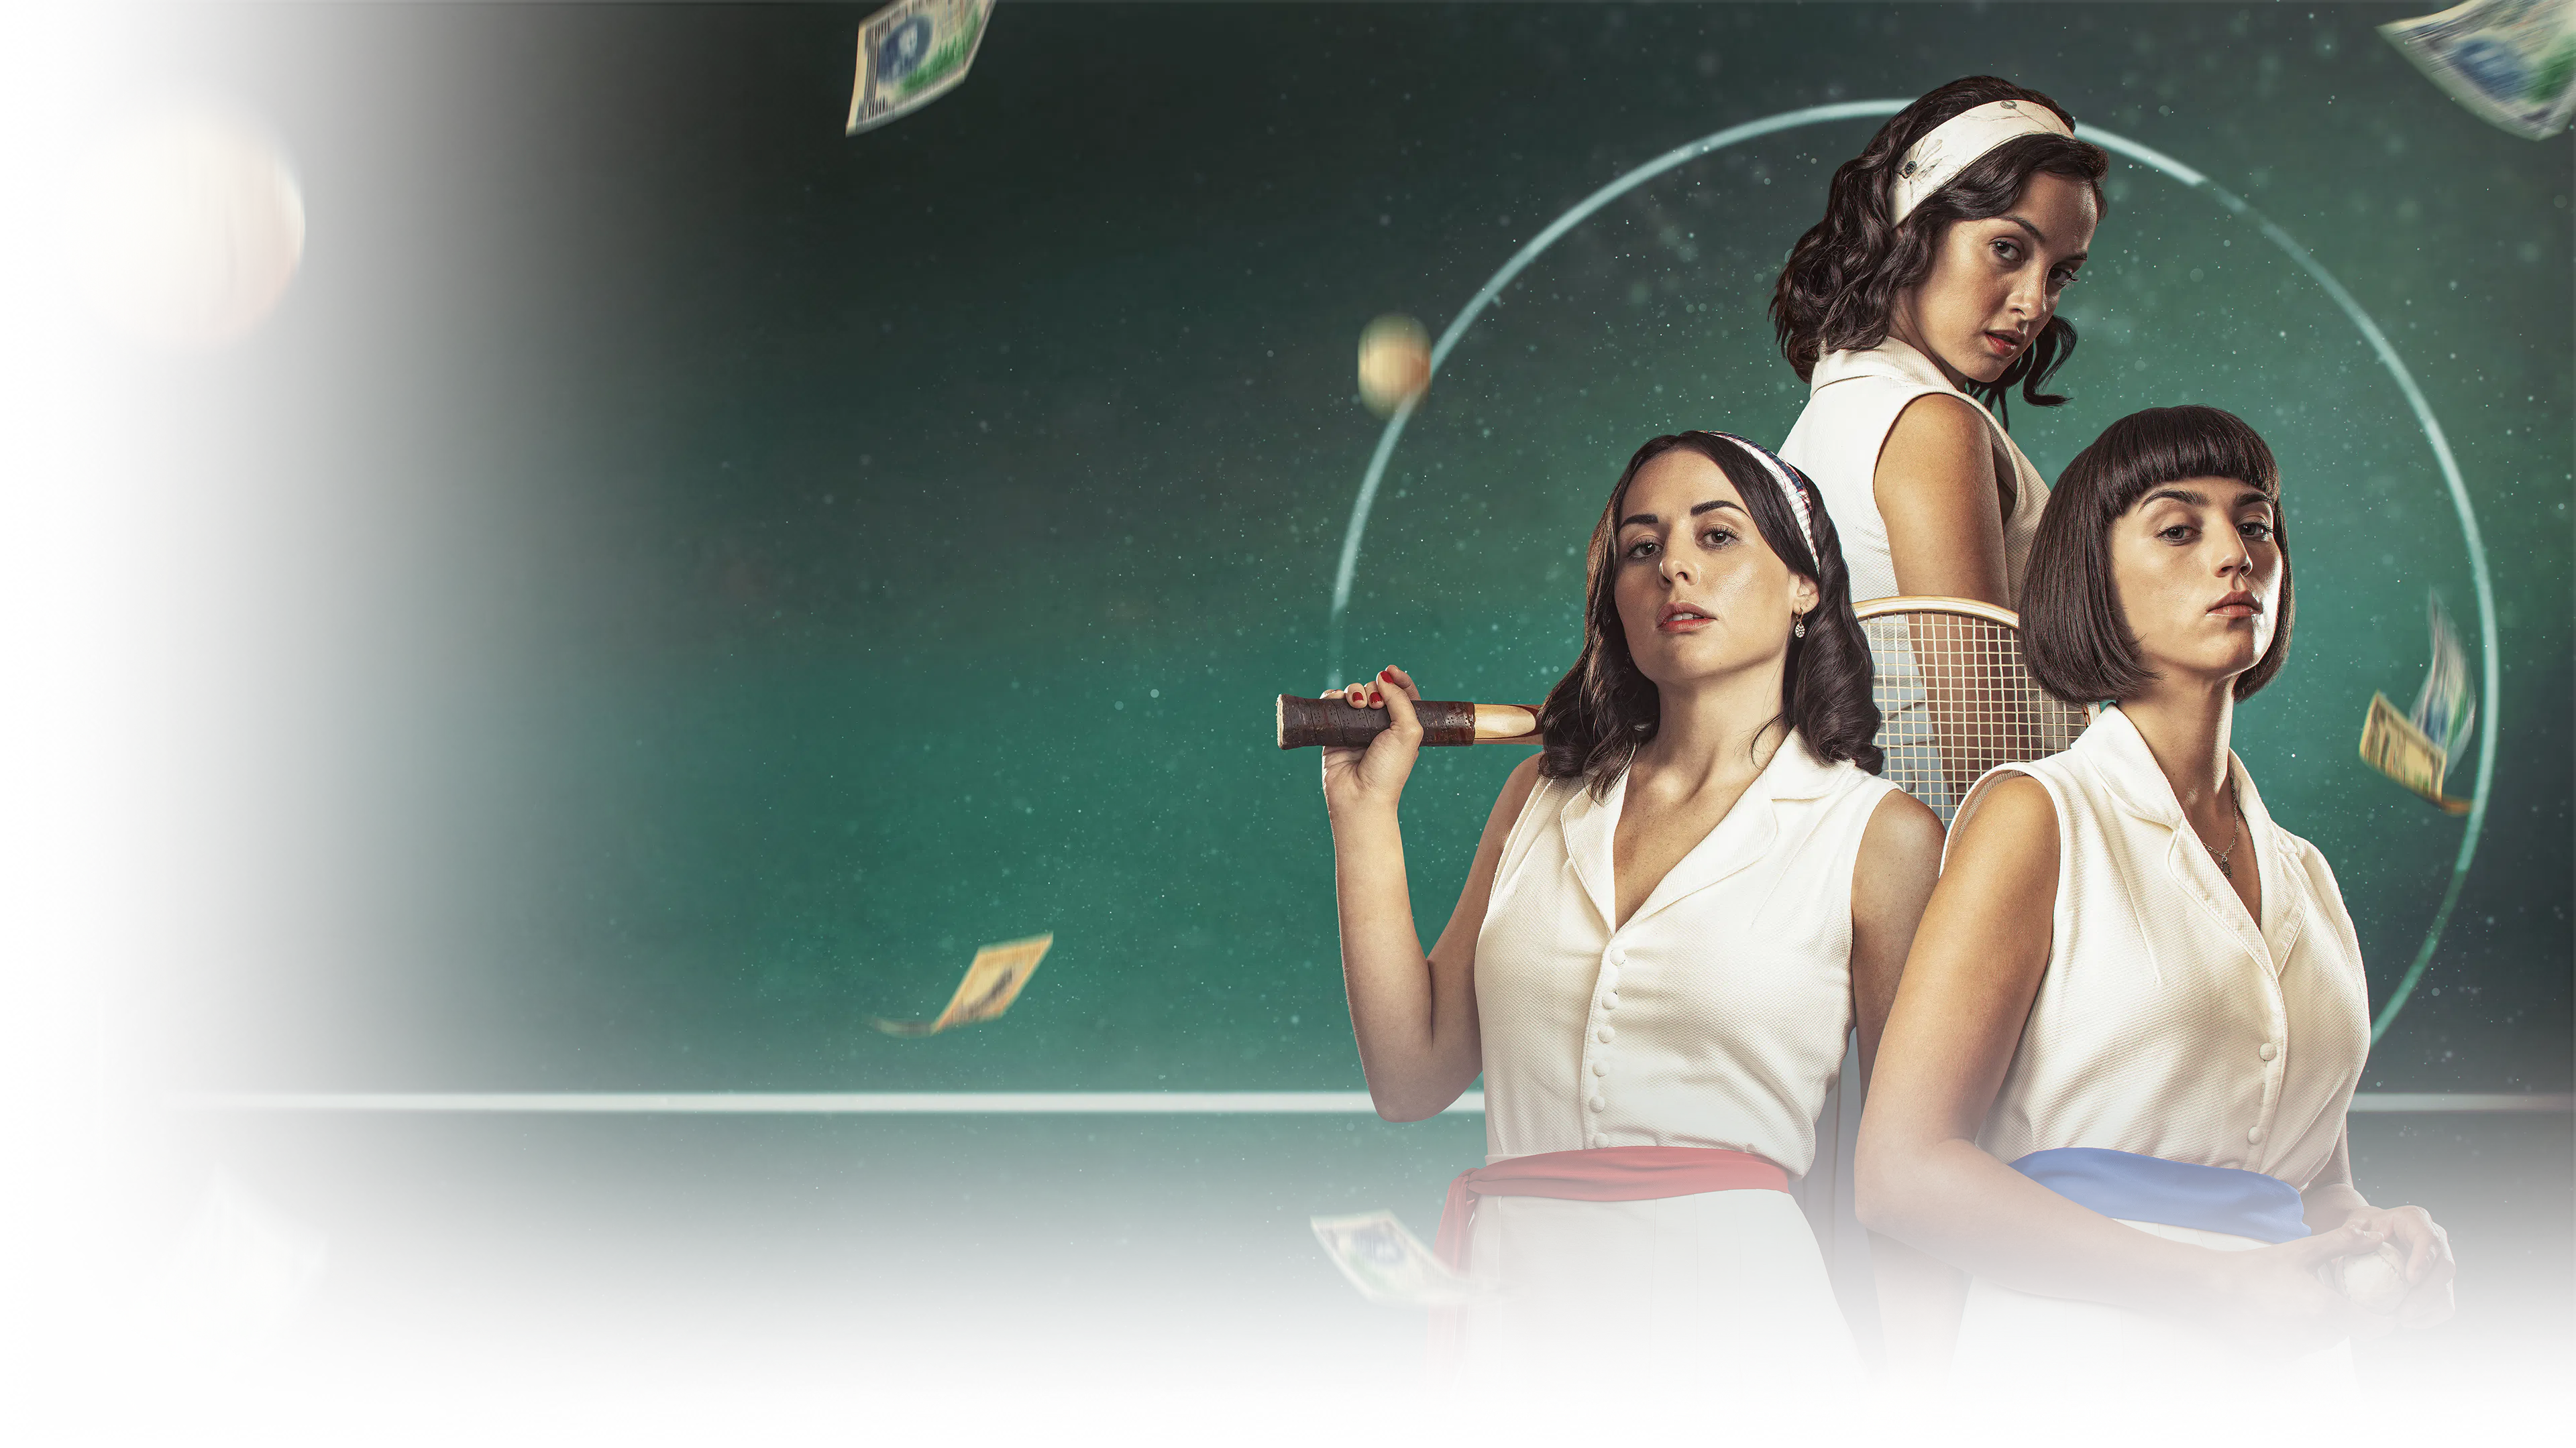The width and height of the screenshot is (2576, 1448).
Task: Click the drop earring on the left woman
Action: pos(1800,627)
